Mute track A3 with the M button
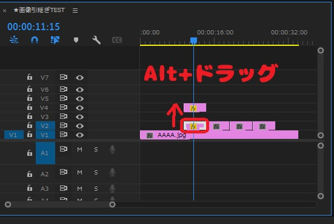The width and height of the screenshot is (334, 224). tap(79, 188)
